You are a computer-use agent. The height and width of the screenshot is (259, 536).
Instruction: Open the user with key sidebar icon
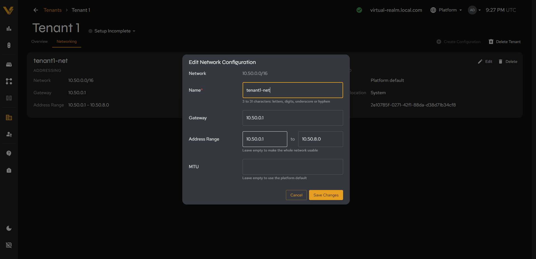click(x=9, y=134)
